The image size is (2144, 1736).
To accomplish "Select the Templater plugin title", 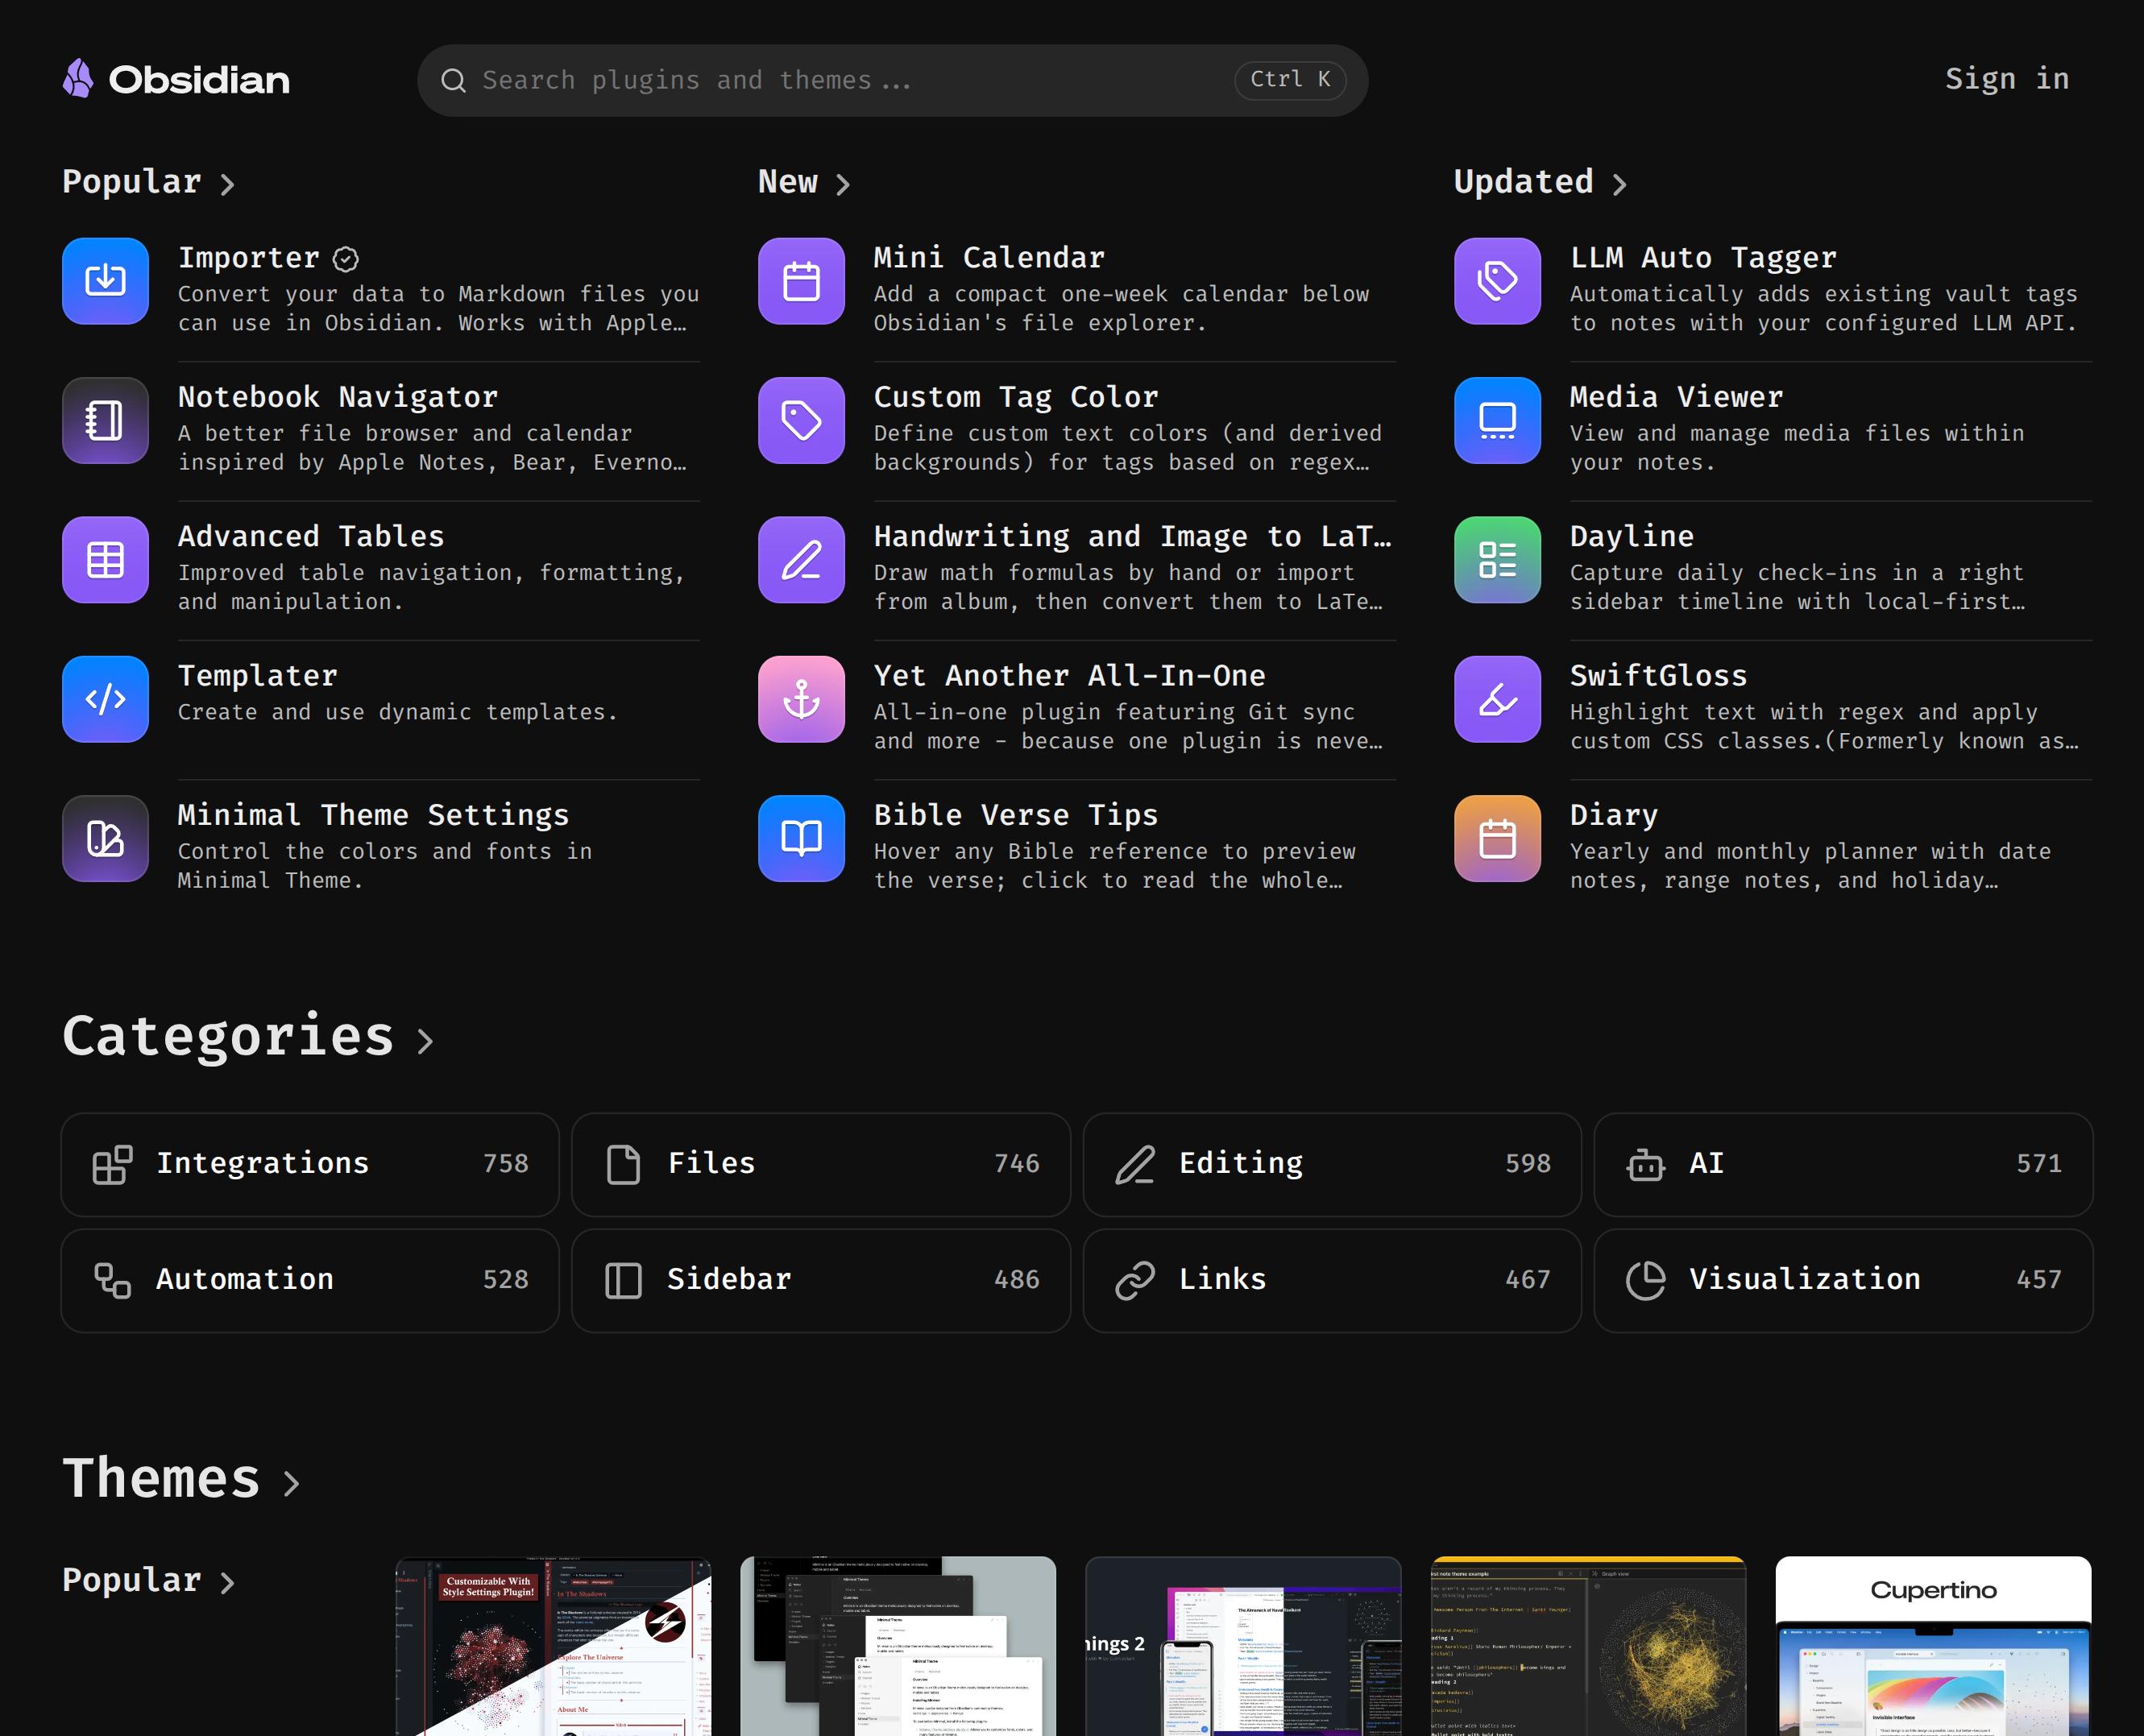I will [x=258, y=676].
